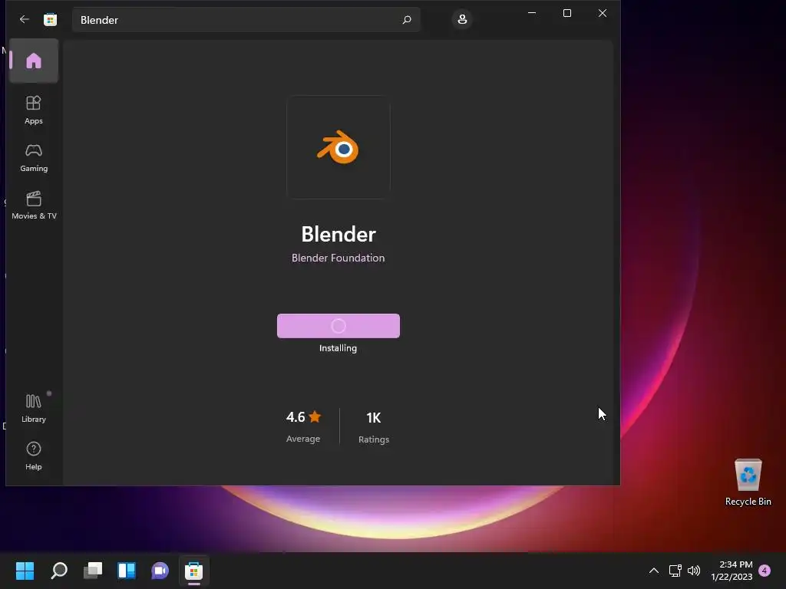Viewport: 786px width, 589px height.
Task: Open notifications badge showing 4
Action: pyautogui.click(x=765, y=571)
